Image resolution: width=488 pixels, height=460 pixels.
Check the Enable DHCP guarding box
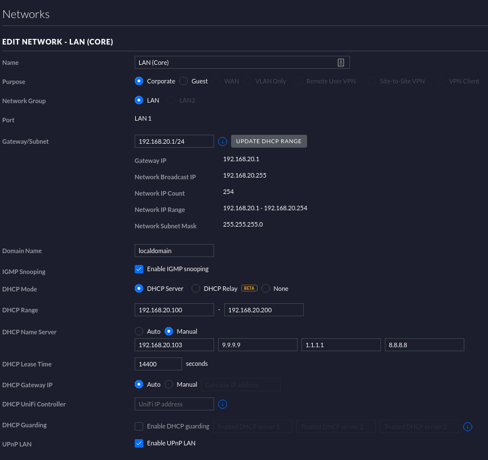(139, 426)
